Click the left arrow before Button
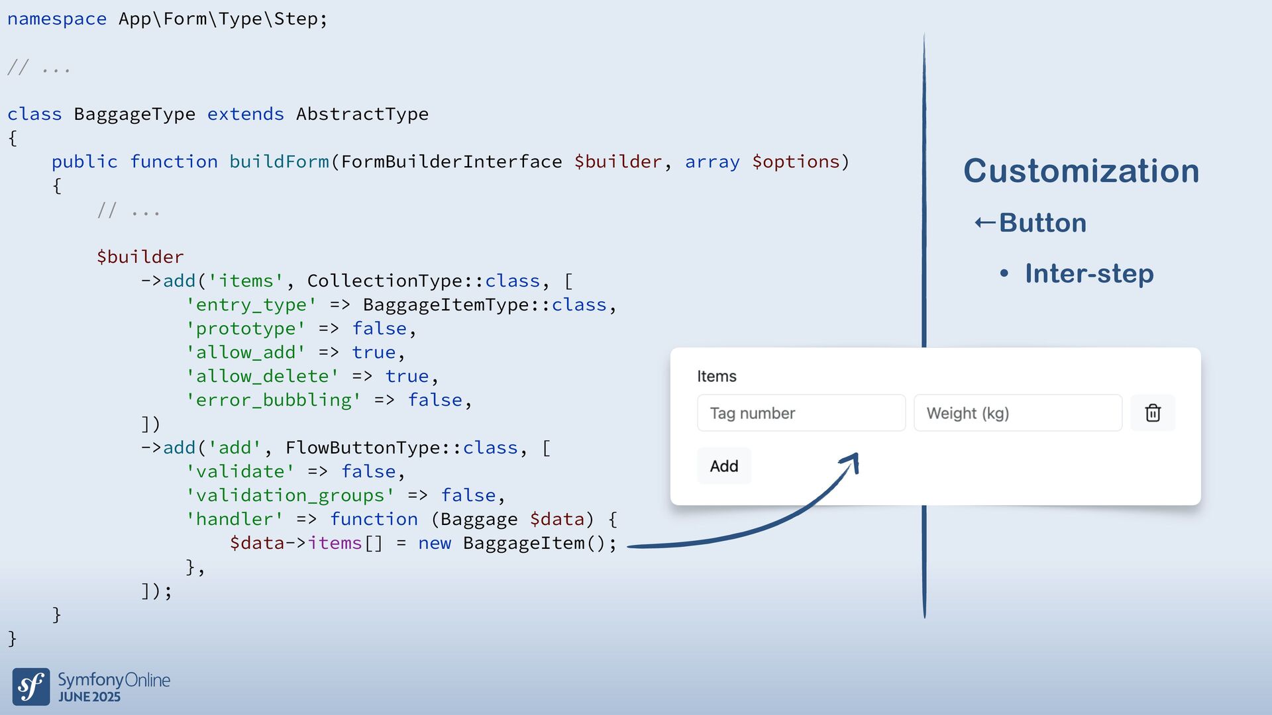This screenshot has width=1272, height=715. 984,223
